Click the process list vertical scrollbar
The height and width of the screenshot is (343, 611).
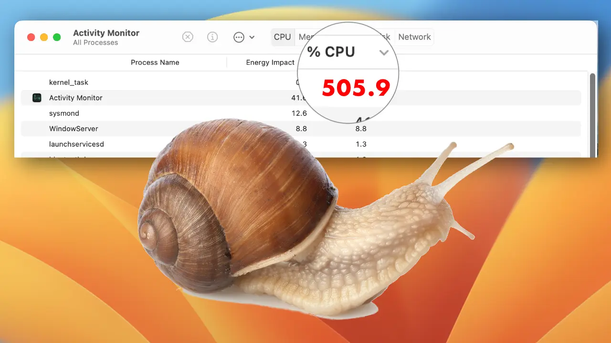tap(592, 114)
